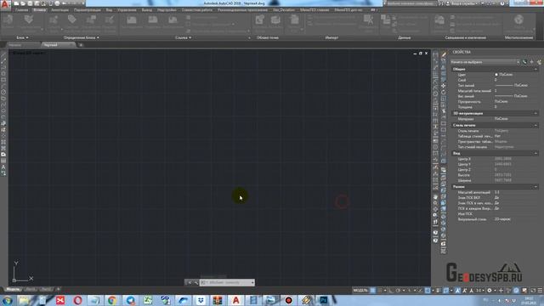
Task: Expand the Ссылка panel dropdown
Action: [x=184, y=37]
